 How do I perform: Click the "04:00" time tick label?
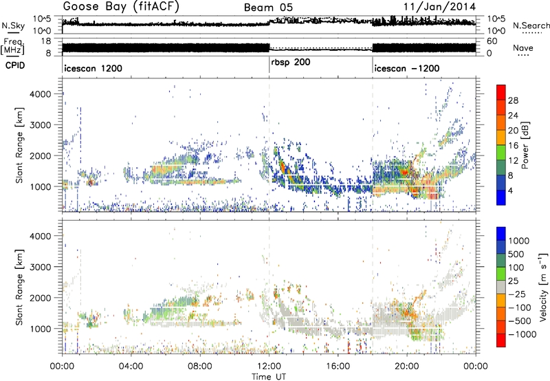point(131,366)
